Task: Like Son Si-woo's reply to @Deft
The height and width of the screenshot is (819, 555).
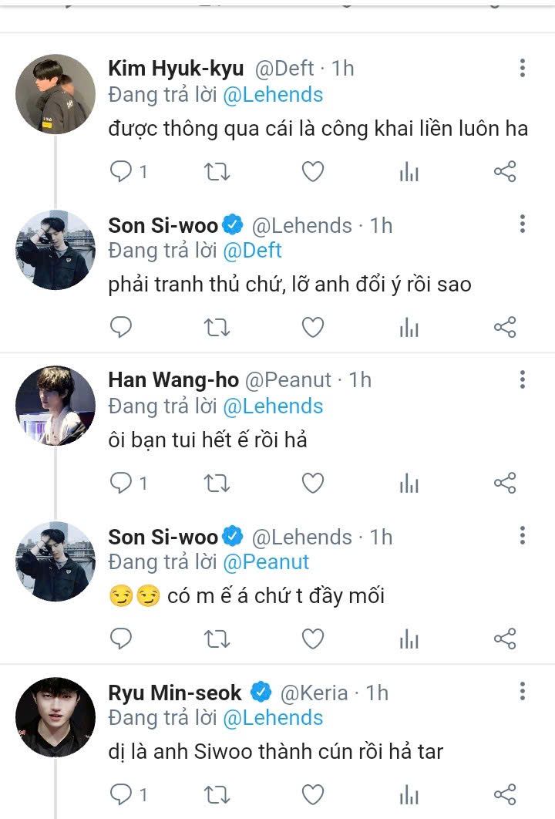Action: [312, 328]
